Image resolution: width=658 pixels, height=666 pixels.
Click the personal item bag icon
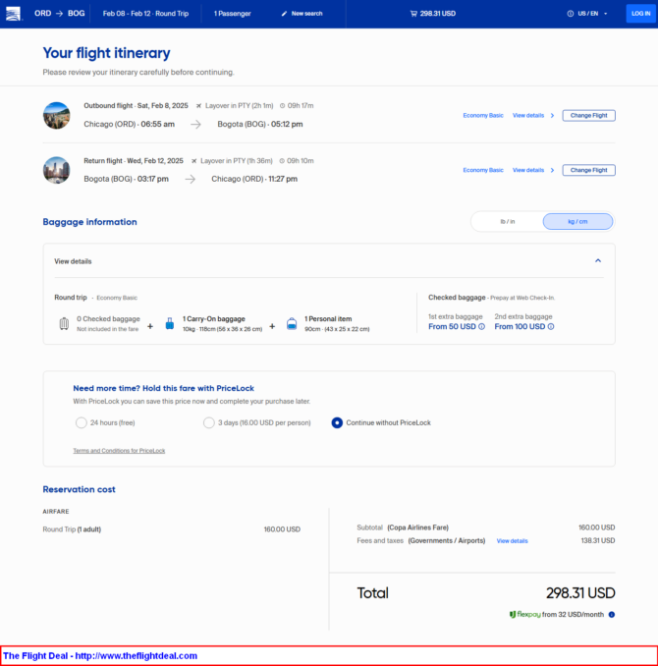tap(291, 324)
